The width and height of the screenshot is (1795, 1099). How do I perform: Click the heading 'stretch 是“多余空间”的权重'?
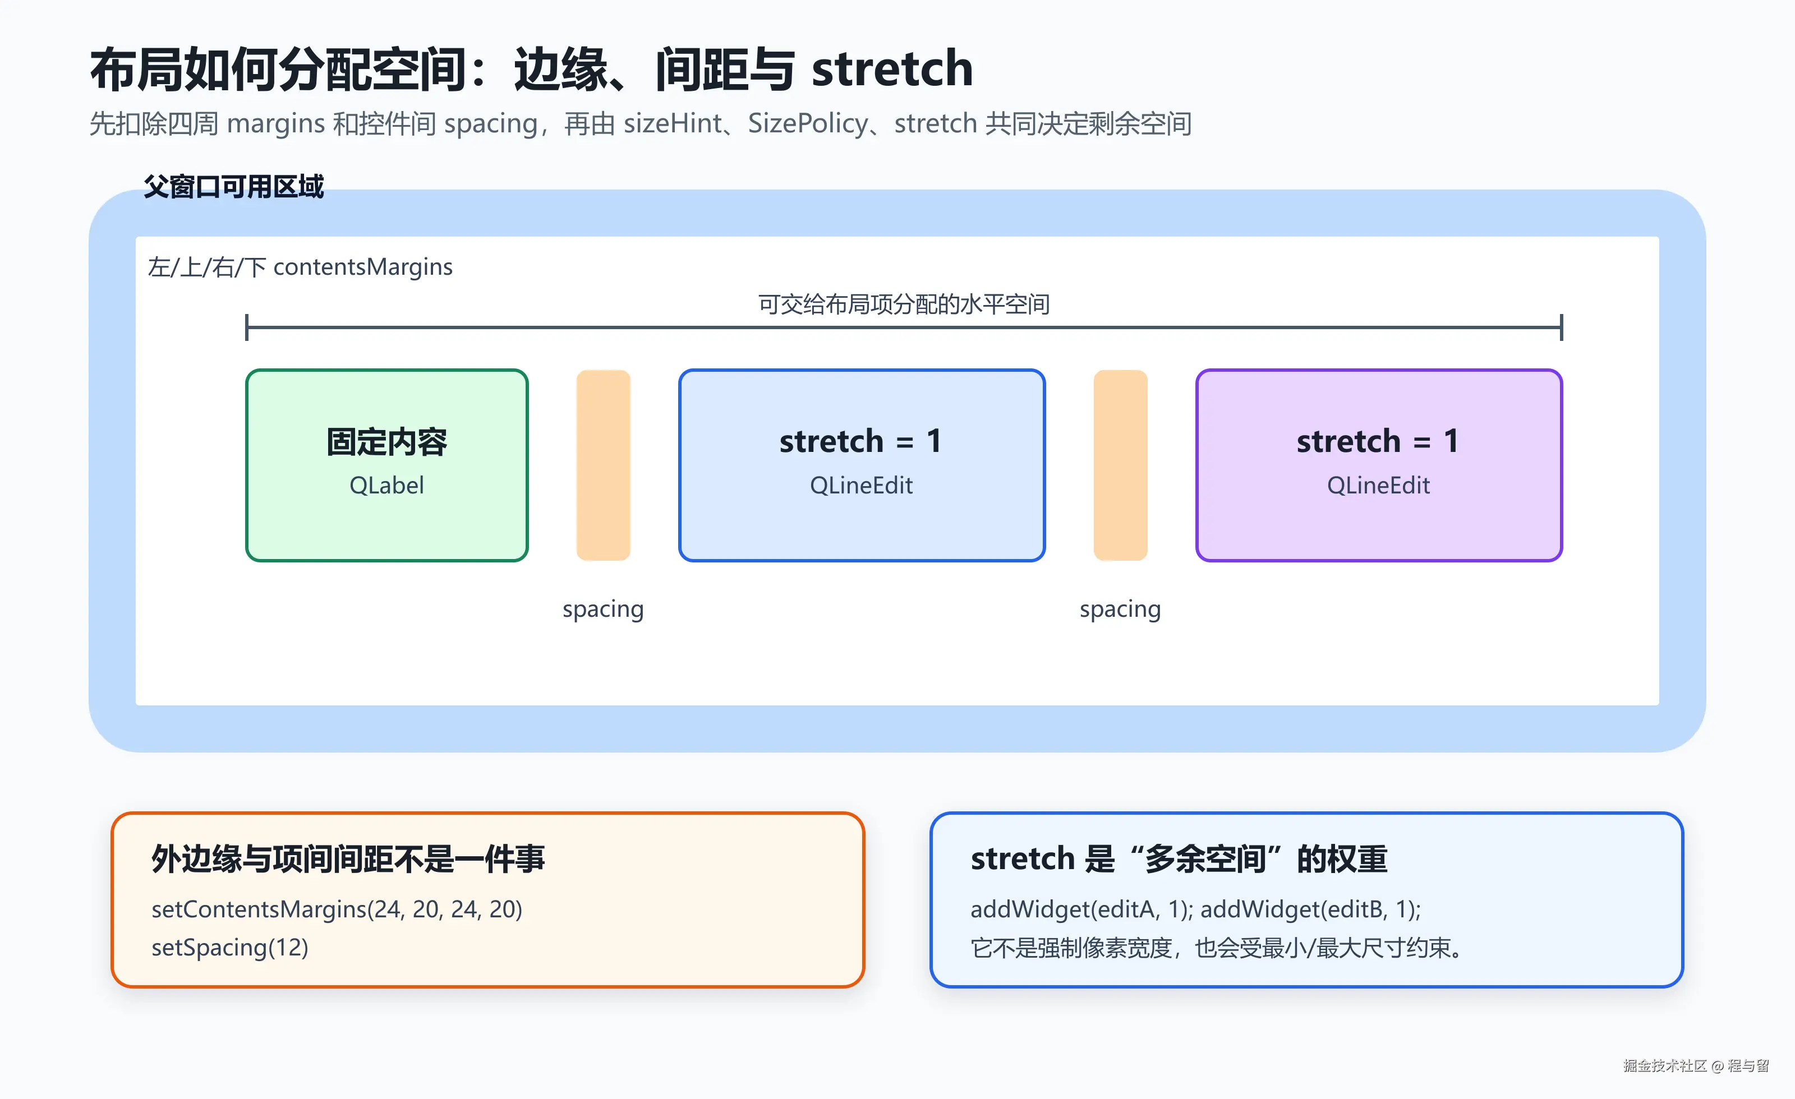point(1179,858)
